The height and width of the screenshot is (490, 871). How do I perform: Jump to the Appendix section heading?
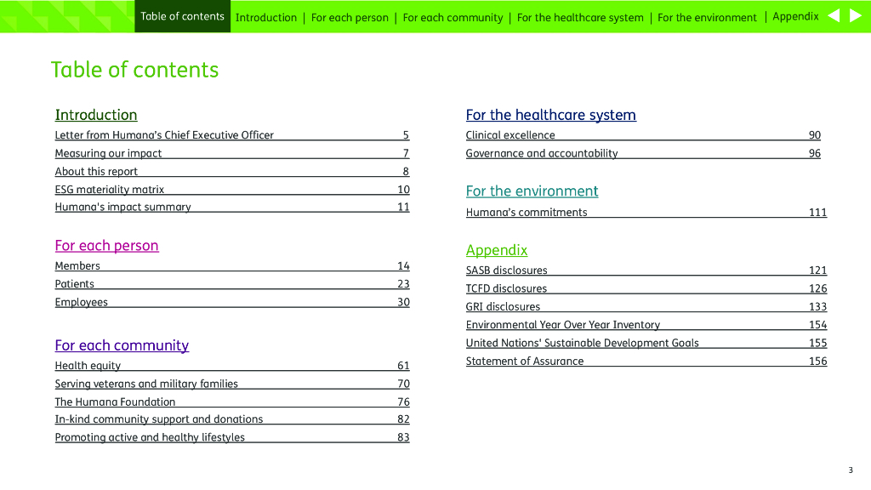click(497, 250)
